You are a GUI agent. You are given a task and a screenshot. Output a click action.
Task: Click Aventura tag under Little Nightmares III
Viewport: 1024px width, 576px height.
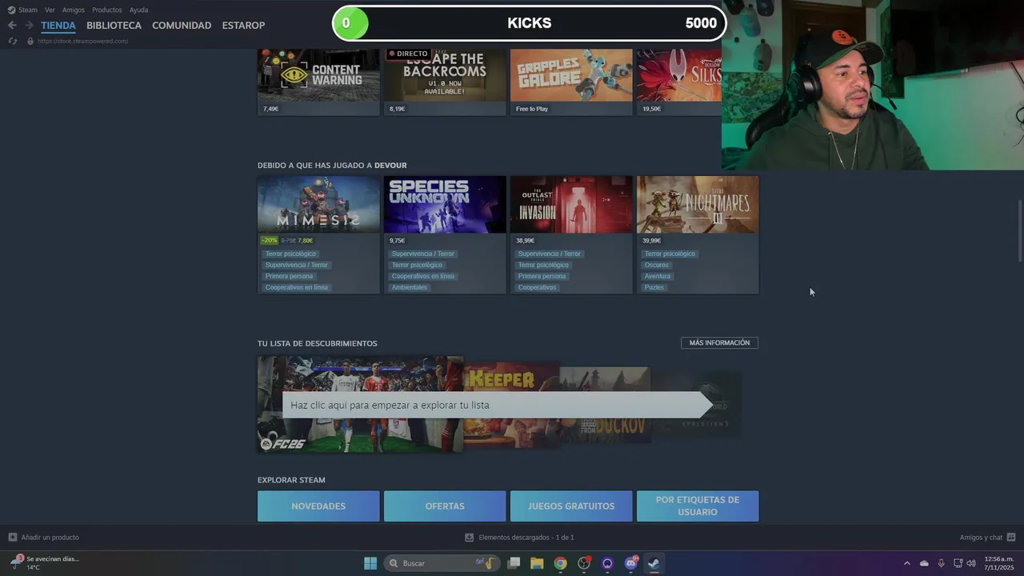(658, 276)
